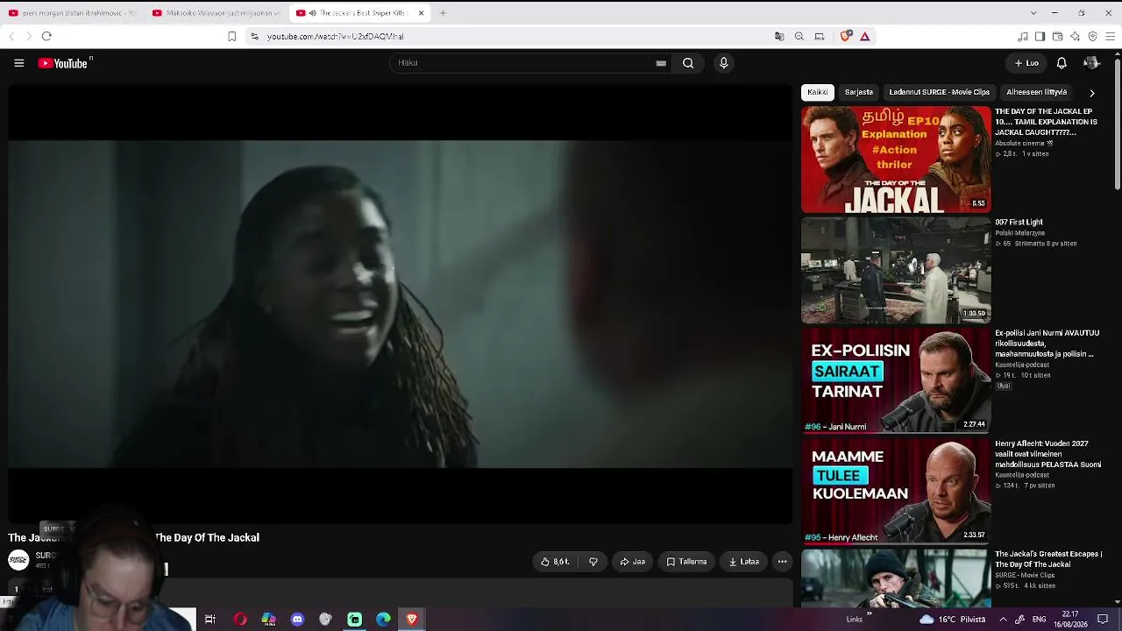Reload the current page
This screenshot has height=631, width=1122.
click(46, 37)
